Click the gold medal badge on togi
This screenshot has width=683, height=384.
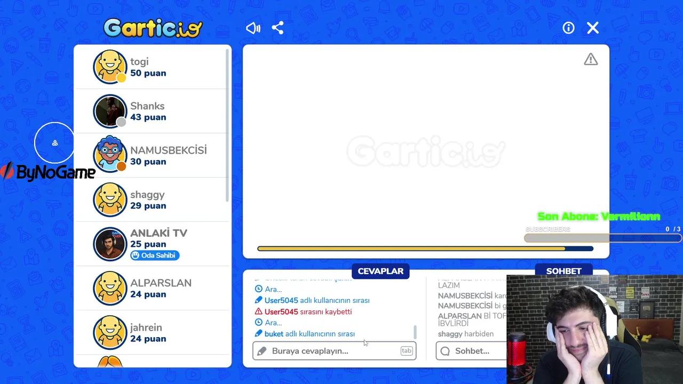pos(121,78)
